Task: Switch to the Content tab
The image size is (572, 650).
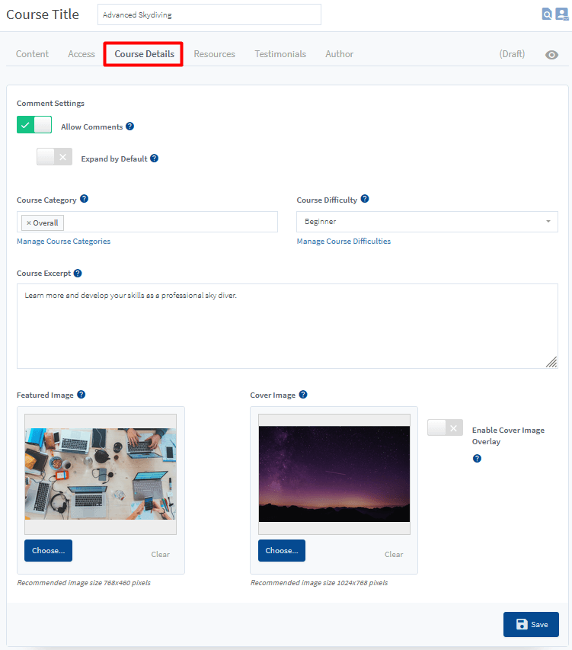Action: point(32,54)
